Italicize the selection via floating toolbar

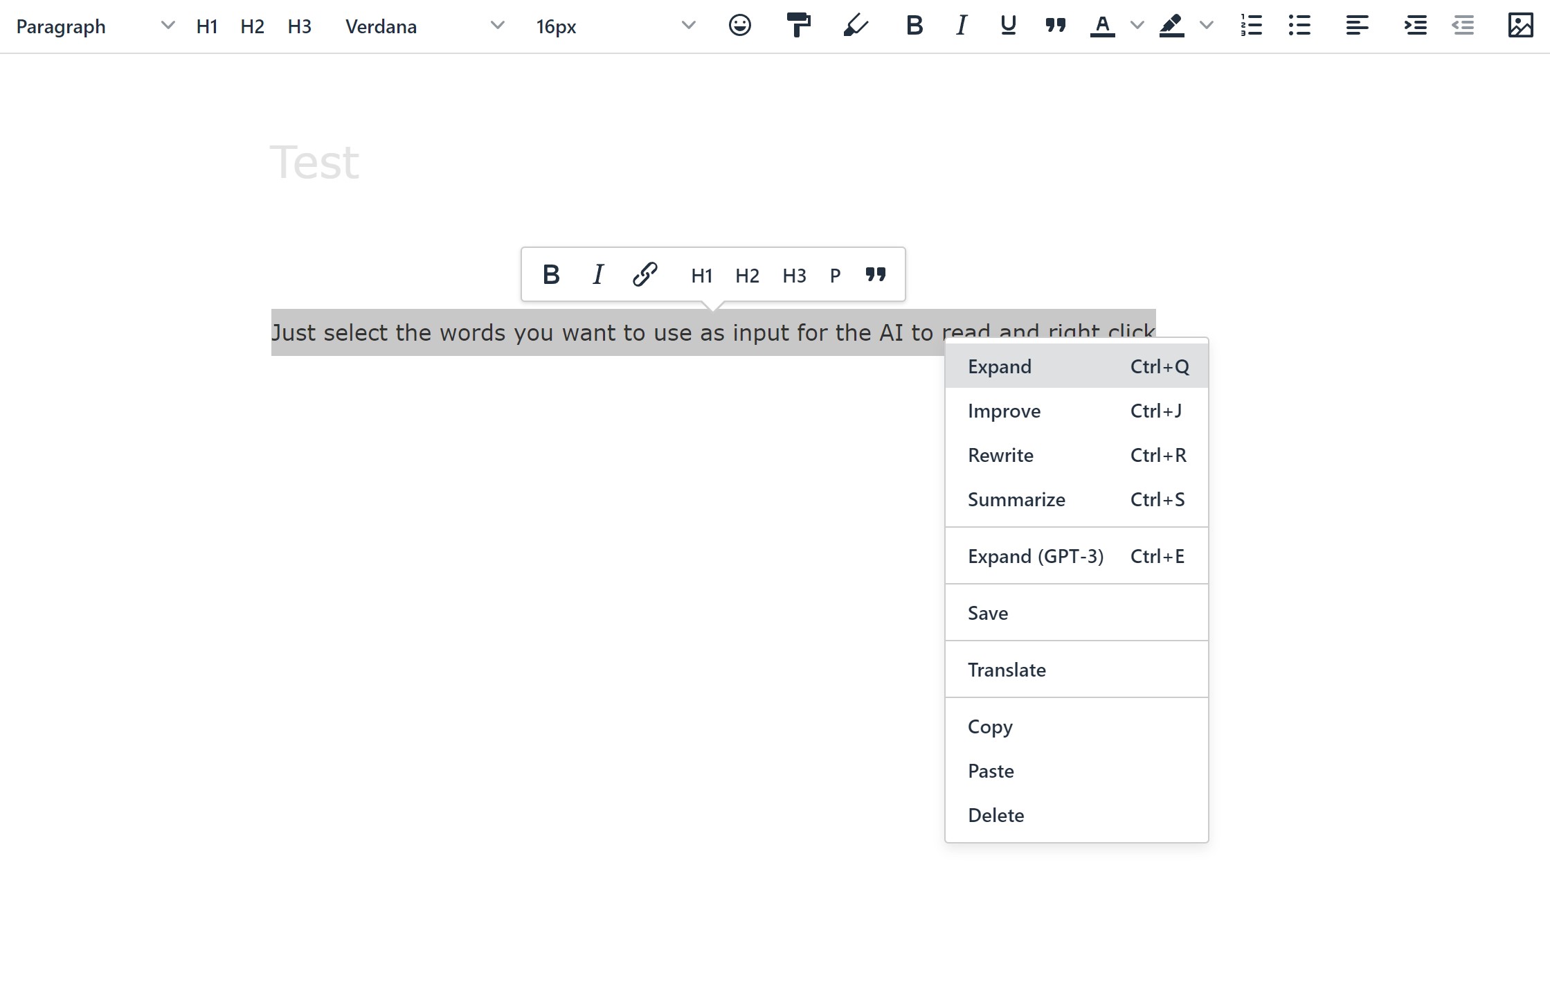(x=598, y=275)
